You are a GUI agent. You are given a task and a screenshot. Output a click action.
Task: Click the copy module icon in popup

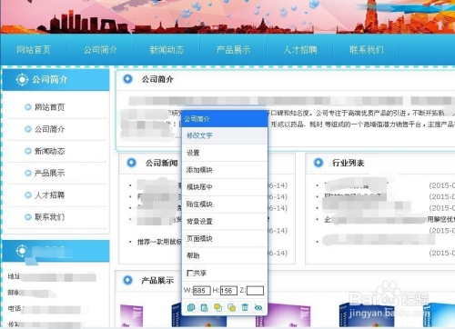tap(191, 308)
